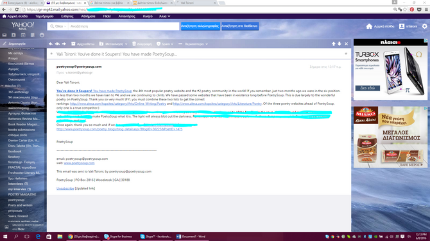Select the Κοινωνικά δίκτυα smart view
430x241 pixels.
21,64
